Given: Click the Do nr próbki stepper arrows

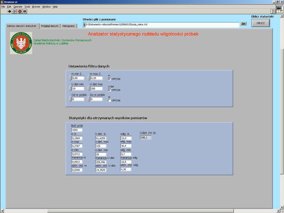Looking at the screenshot, I should (x=89, y=99).
